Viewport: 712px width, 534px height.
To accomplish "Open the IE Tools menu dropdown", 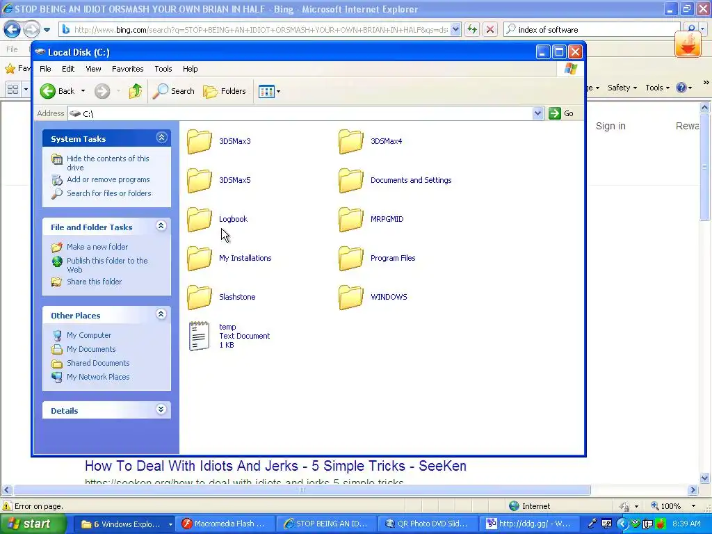I will (657, 88).
